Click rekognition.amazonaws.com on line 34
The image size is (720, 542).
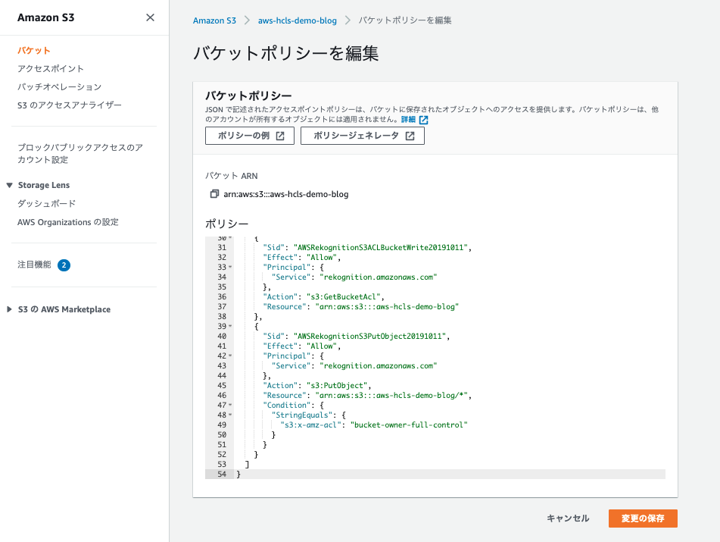[x=378, y=277]
